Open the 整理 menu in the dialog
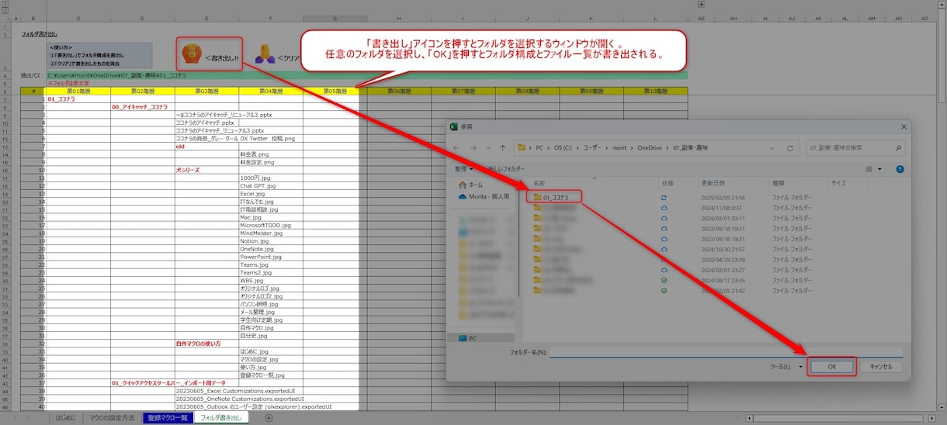Image resolution: width=947 pixels, height=425 pixels. [463, 169]
